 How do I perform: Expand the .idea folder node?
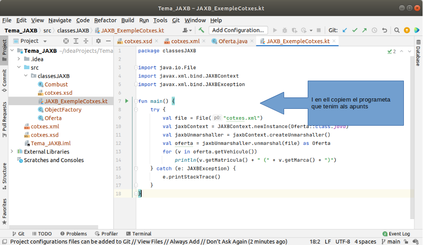[x=19, y=59]
